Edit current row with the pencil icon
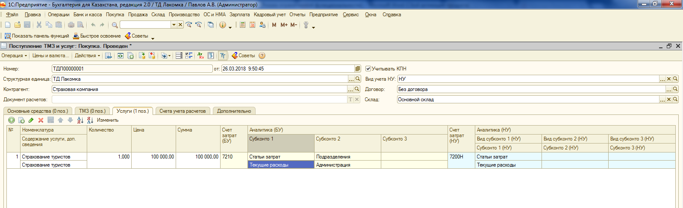683x208 pixels. 31,120
